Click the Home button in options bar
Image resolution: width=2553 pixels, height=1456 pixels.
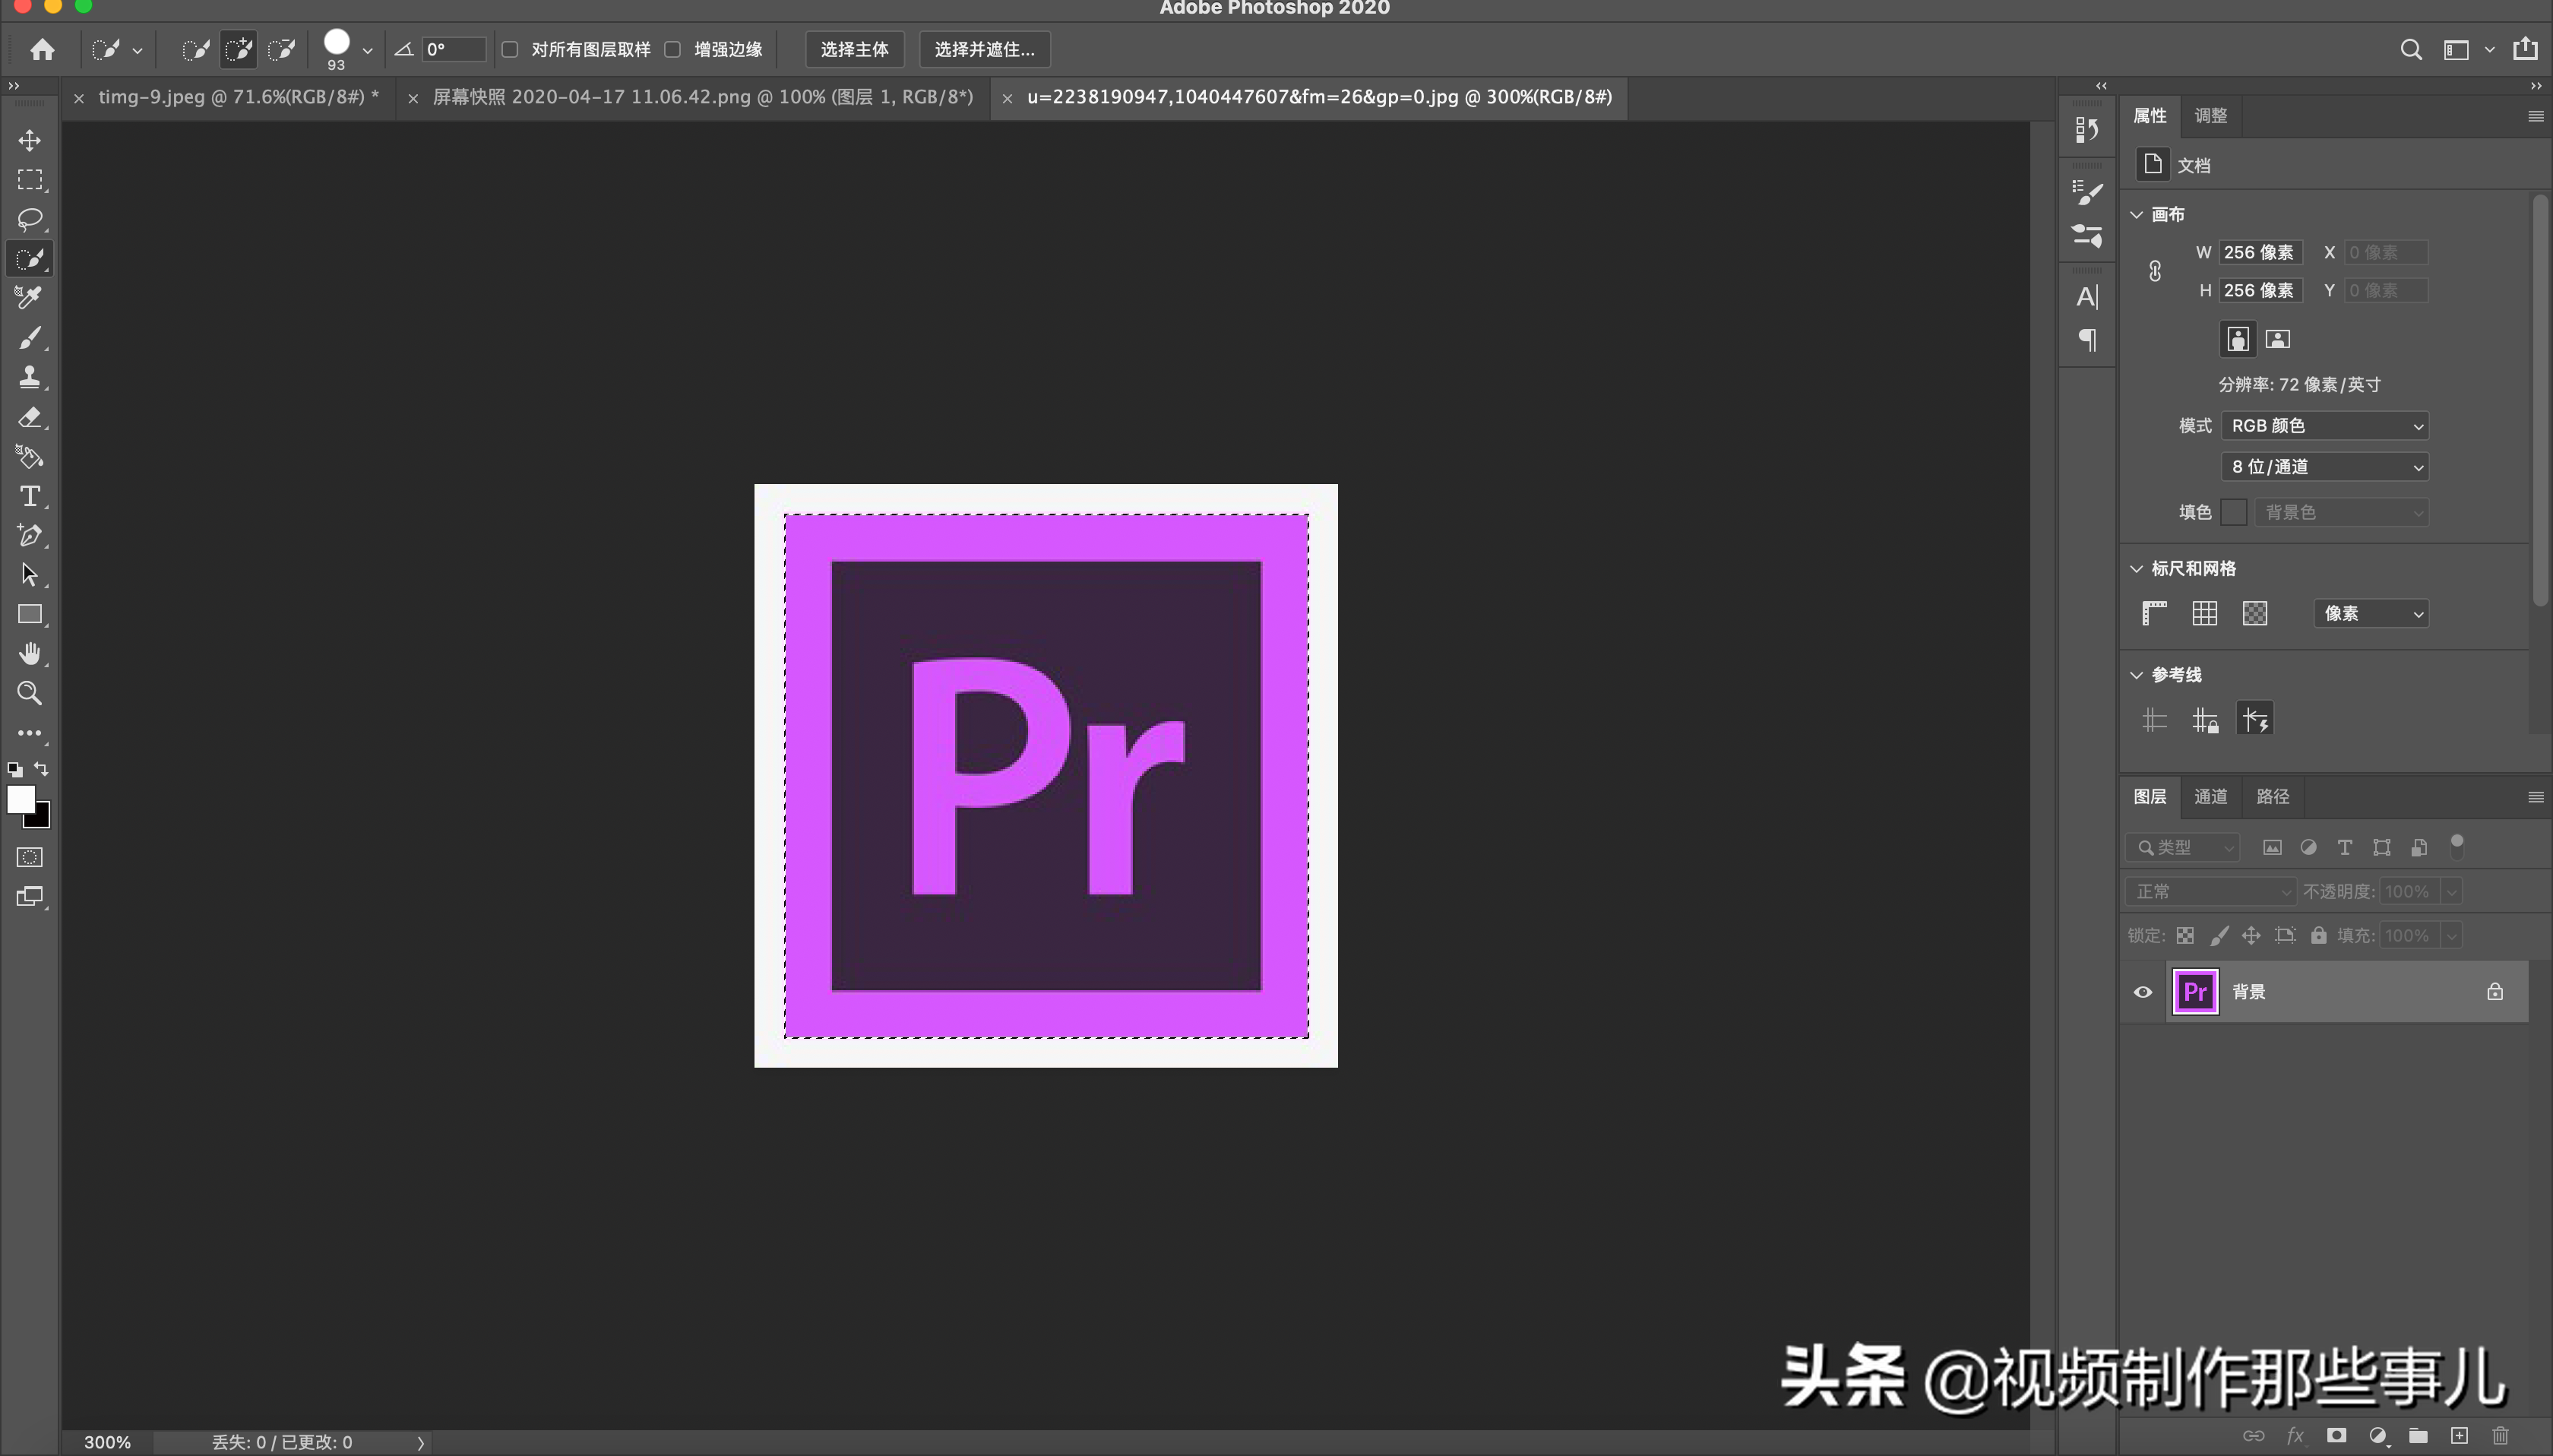(42, 49)
